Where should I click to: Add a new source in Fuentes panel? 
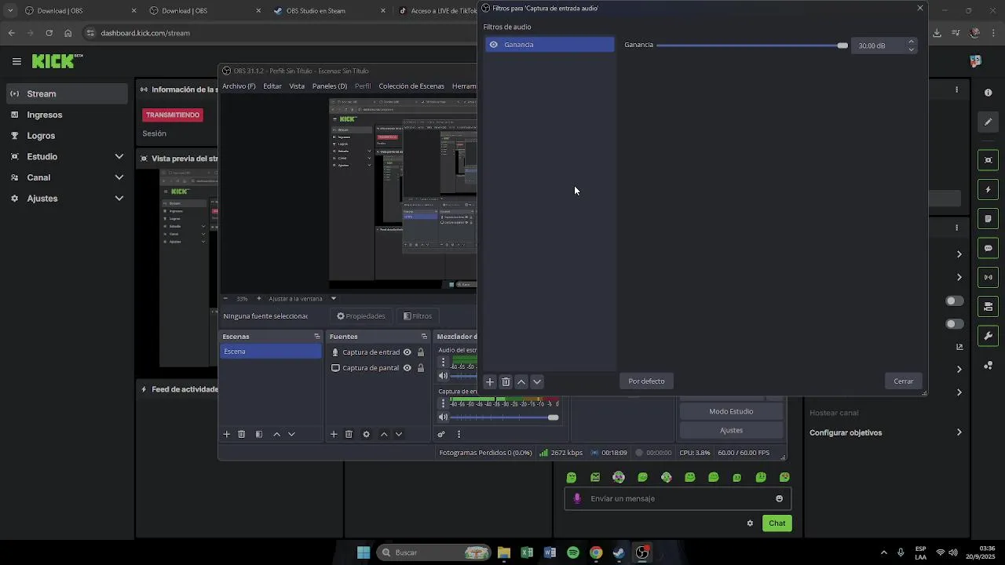334,434
